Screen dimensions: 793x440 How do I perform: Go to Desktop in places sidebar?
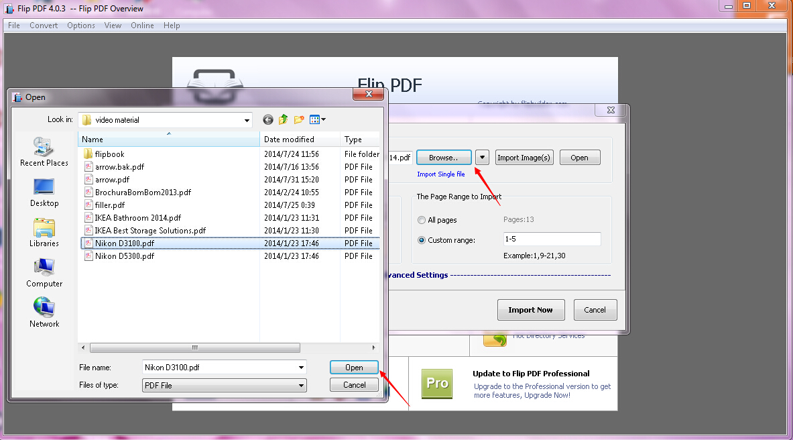click(44, 192)
